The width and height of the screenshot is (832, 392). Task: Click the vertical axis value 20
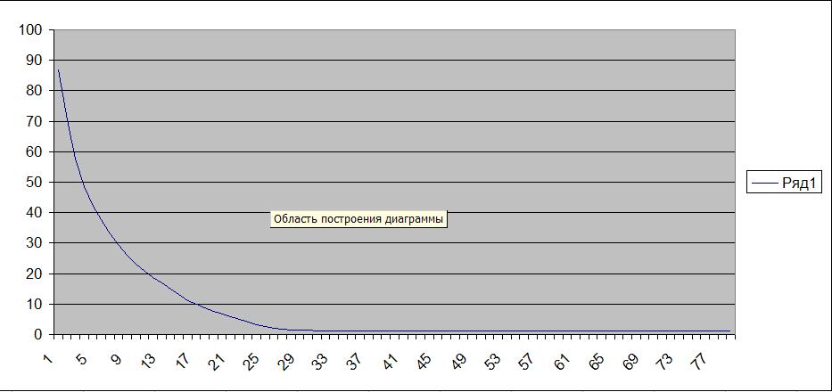(34, 274)
